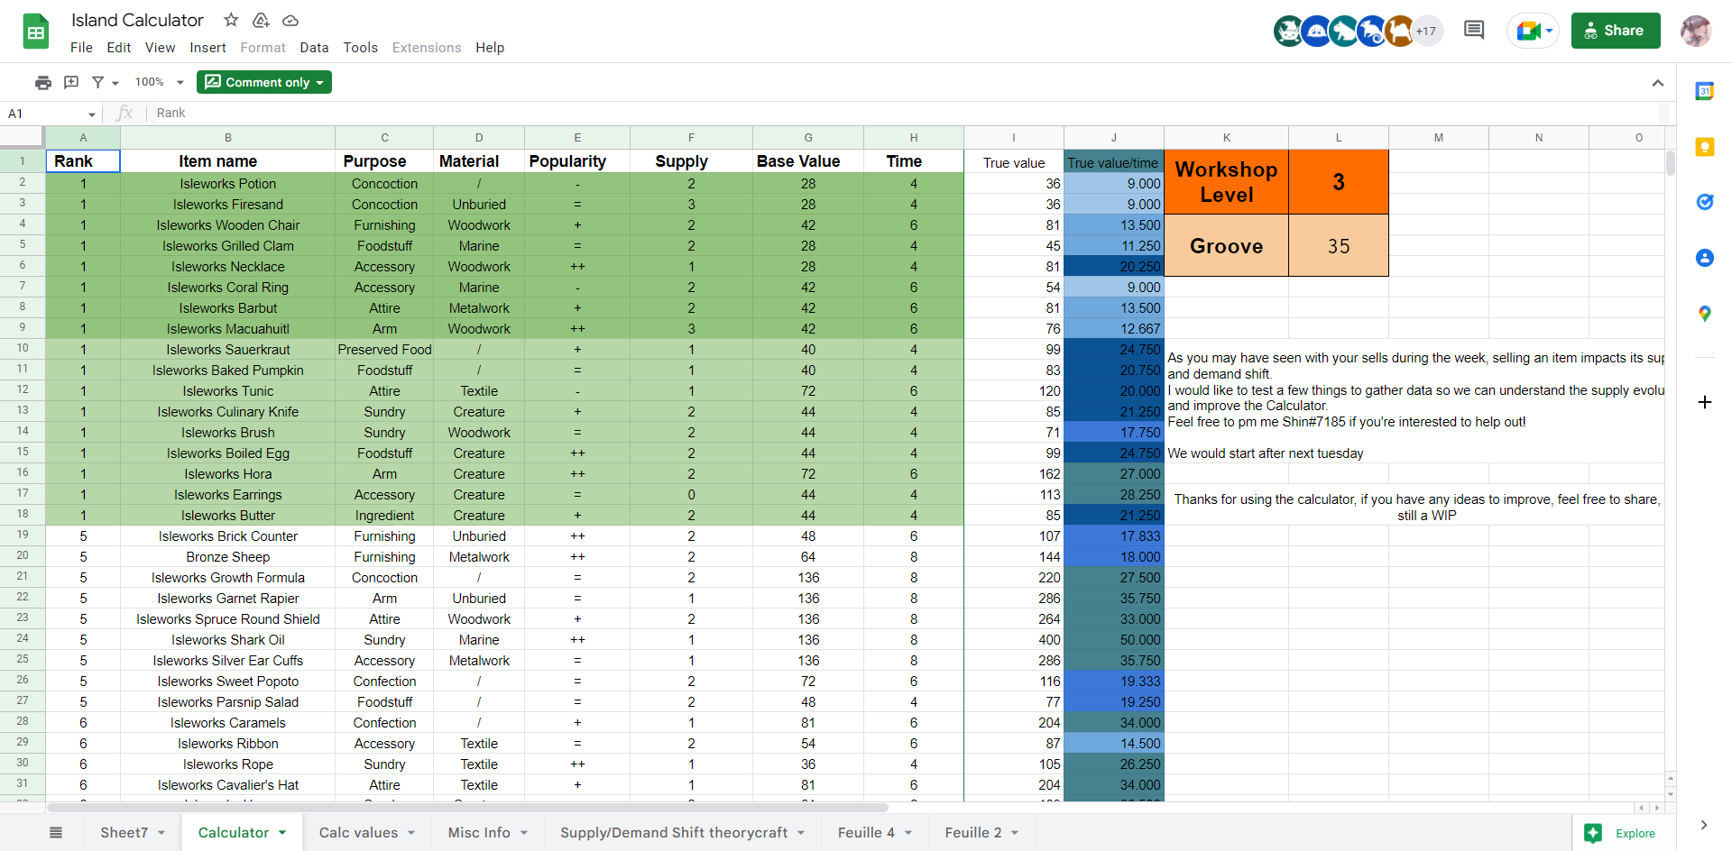This screenshot has height=851, width=1732.
Task: Select column B header
Action: [x=228, y=138]
